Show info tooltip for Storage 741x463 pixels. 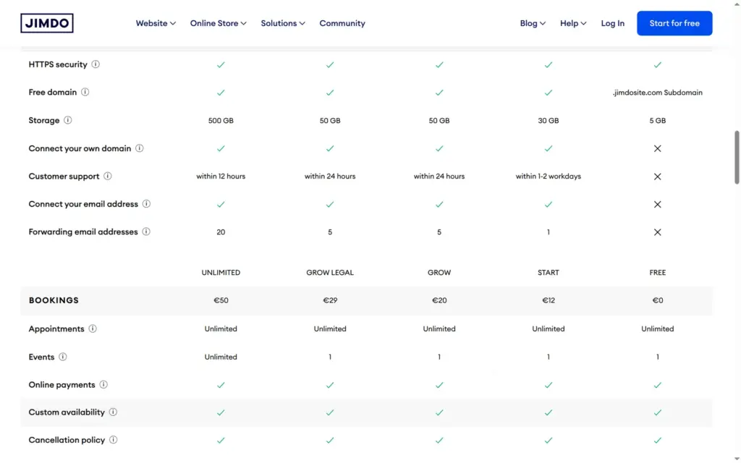pyautogui.click(x=68, y=120)
